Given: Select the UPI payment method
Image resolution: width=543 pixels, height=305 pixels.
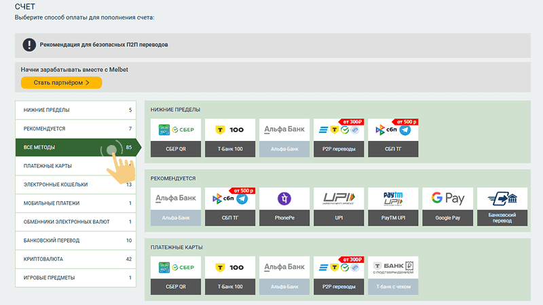Looking at the screenshot, I should click(x=339, y=207).
